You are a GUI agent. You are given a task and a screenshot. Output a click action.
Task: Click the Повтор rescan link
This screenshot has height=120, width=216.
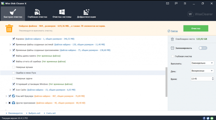point(174,31)
